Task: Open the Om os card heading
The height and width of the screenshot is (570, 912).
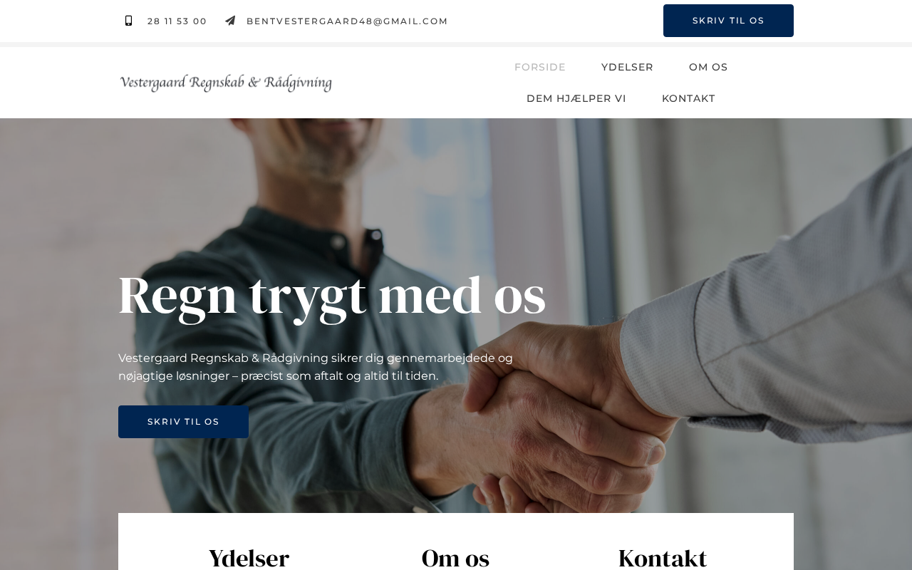Action: click(x=455, y=557)
